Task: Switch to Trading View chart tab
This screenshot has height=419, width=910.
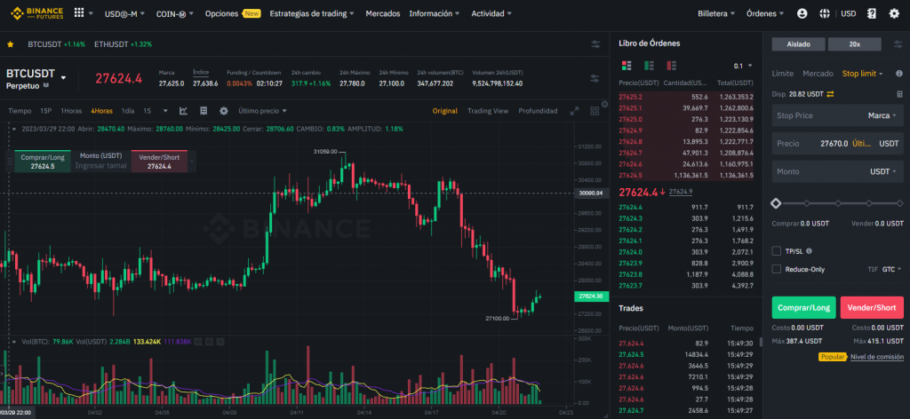Action: point(488,111)
